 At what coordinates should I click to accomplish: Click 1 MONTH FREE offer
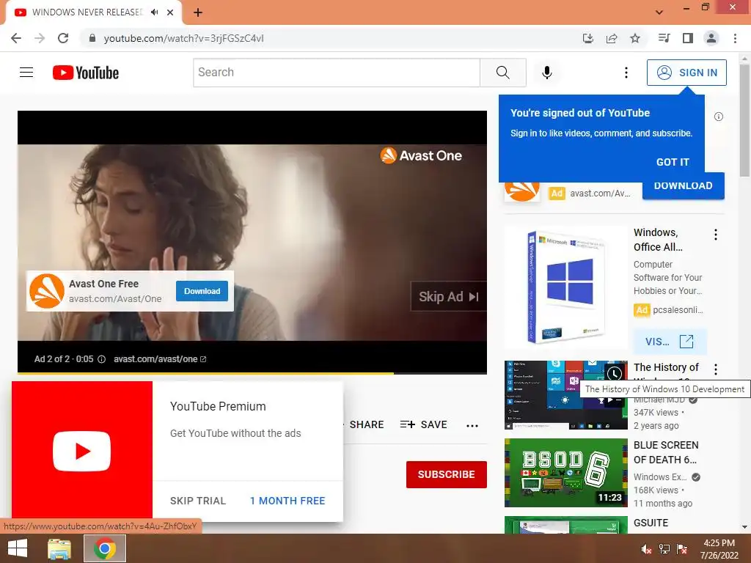287,501
